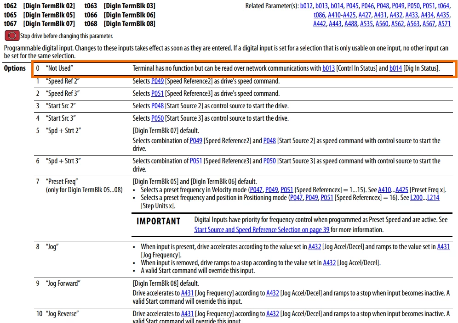
Task: Click the Options section label
Action: (x=15, y=68)
